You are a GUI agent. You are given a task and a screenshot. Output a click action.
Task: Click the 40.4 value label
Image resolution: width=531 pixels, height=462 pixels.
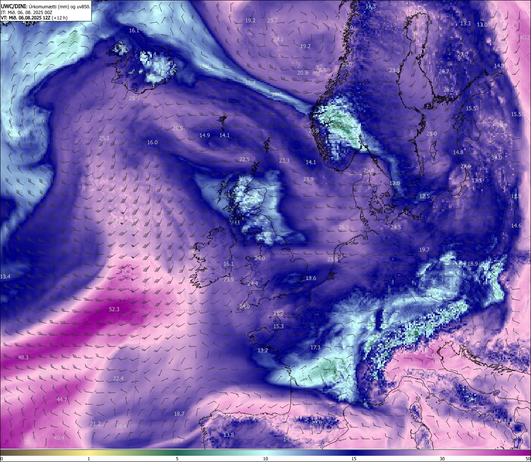coord(59,438)
